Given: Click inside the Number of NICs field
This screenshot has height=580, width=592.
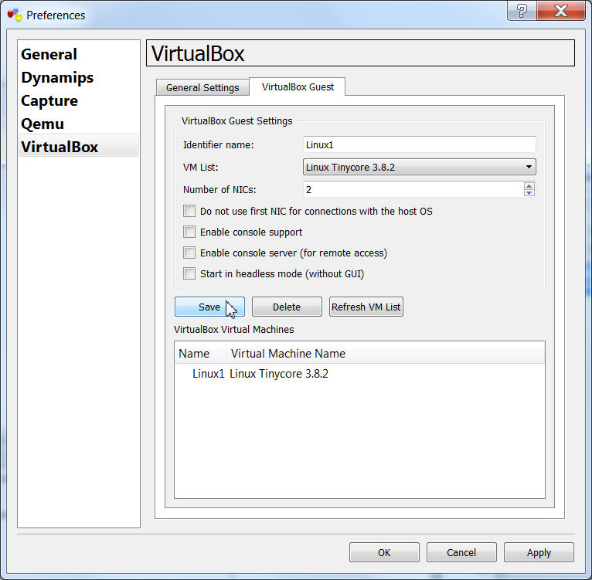Looking at the screenshot, I should 413,189.
